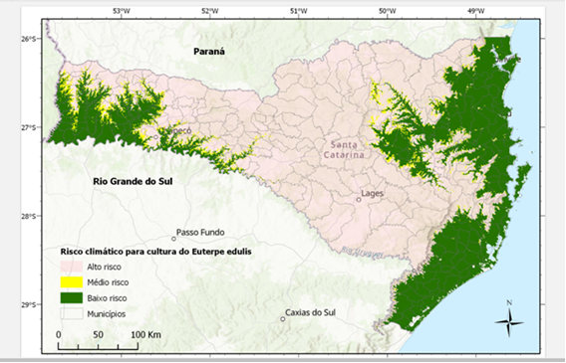The width and height of the screenshot is (566, 363).
Task: Click the 29°S latitude label
Action: coord(29,304)
